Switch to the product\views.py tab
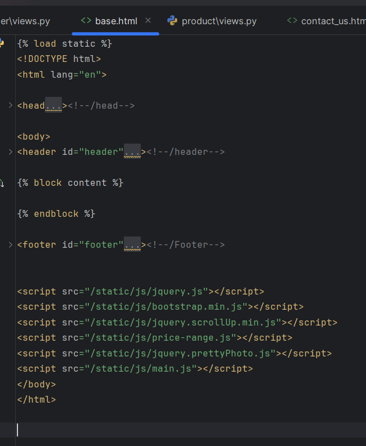The image size is (366, 446). (218, 21)
